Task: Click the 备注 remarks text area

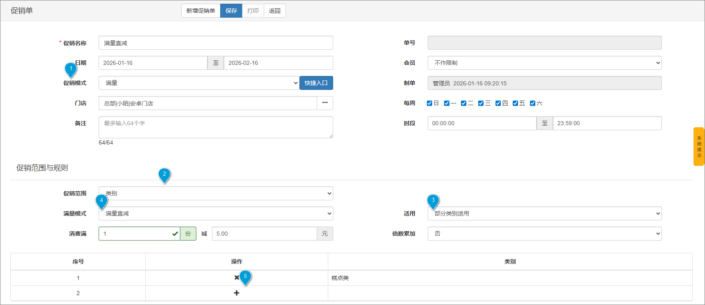Action: coord(216,127)
